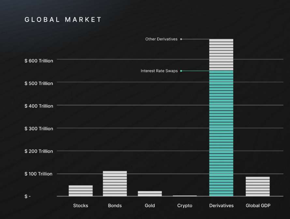Click the gray dot beside Other Derivatives

tap(181, 39)
